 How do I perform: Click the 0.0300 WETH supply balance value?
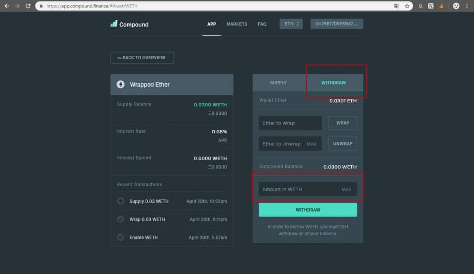tap(210, 105)
